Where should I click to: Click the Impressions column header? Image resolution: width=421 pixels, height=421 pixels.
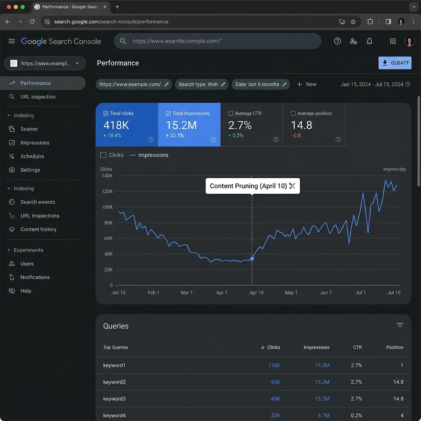316,347
